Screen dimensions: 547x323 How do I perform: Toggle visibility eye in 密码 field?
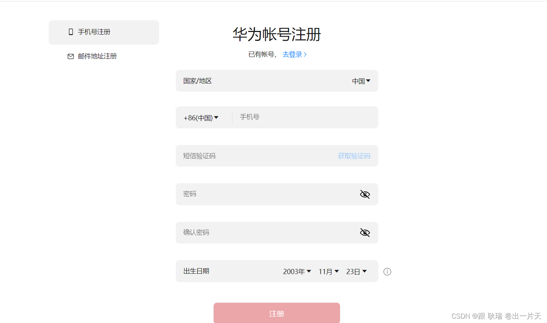tap(365, 194)
